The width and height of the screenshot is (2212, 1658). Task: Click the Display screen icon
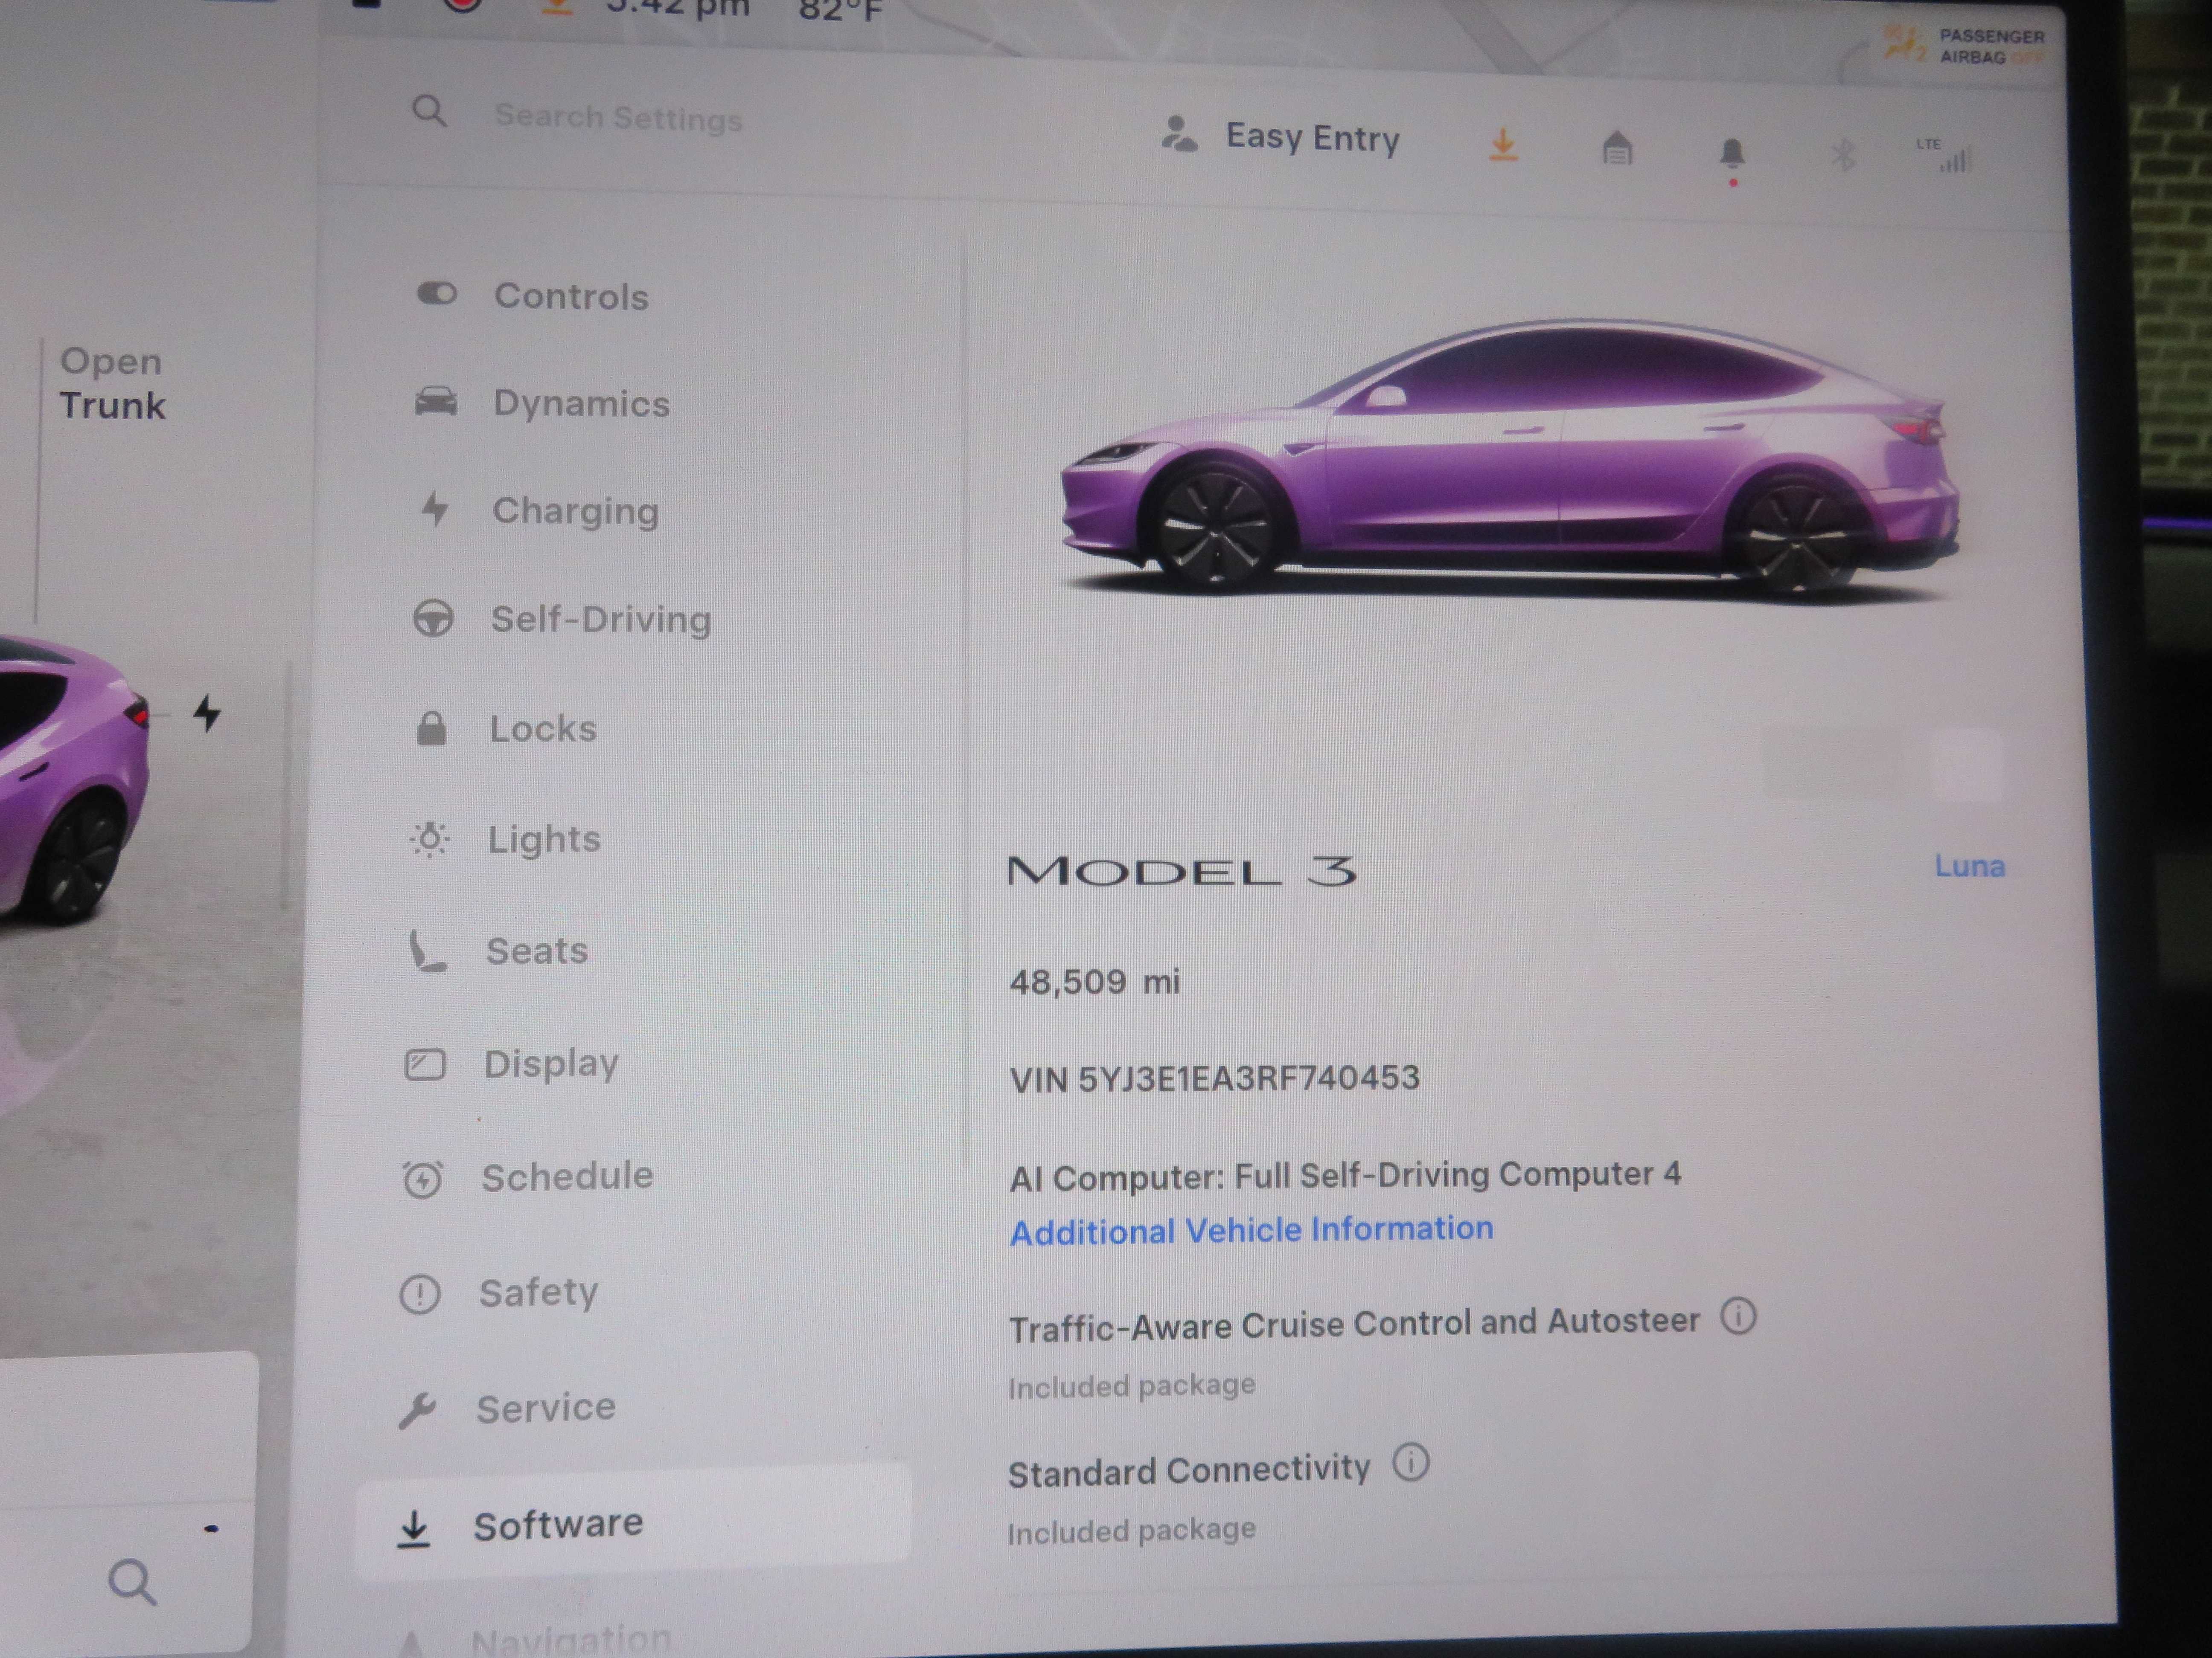424,1064
